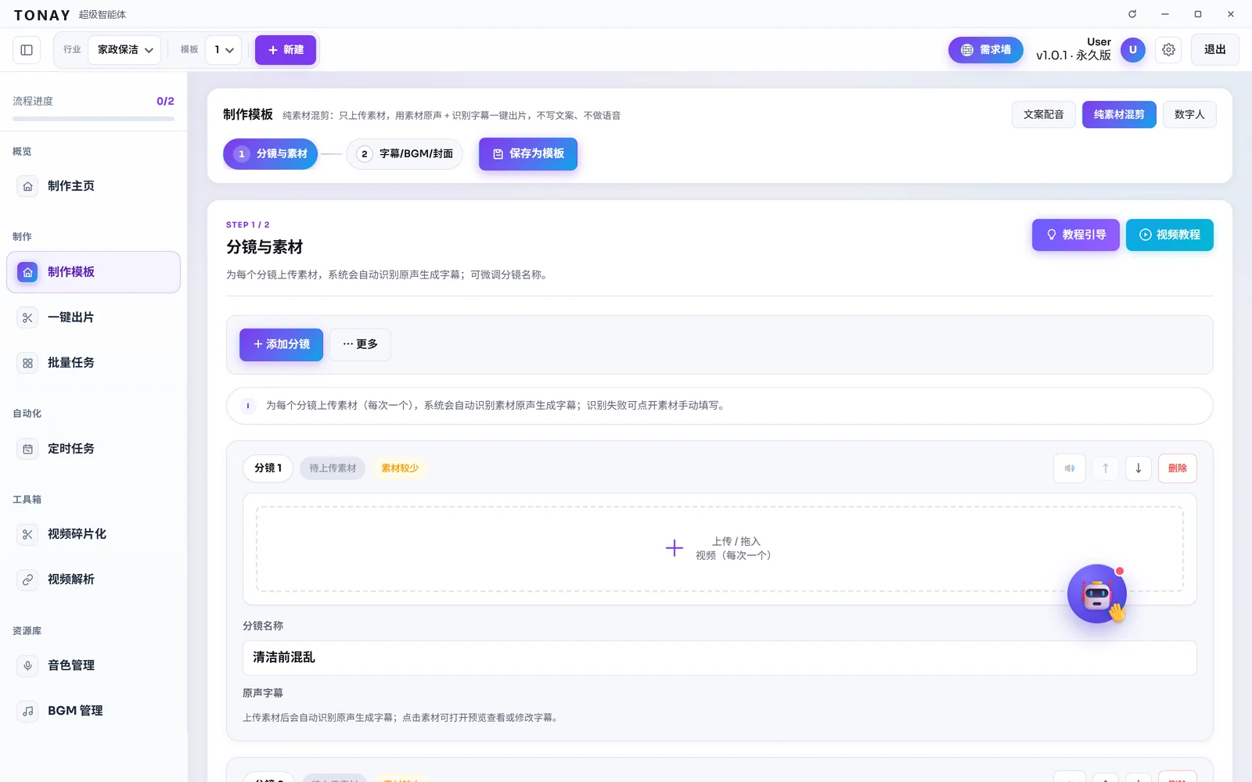Click the 音色管理 microphone icon

(x=27, y=665)
